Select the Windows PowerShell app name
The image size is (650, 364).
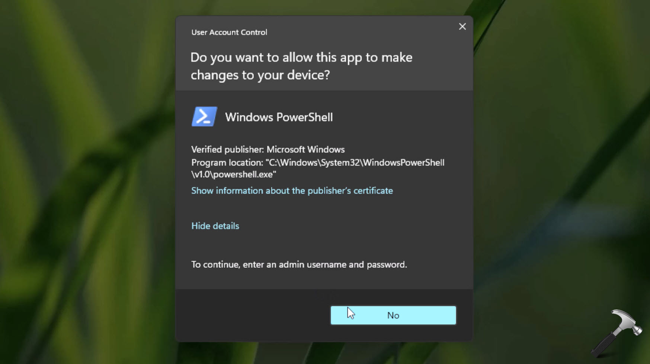click(279, 117)
